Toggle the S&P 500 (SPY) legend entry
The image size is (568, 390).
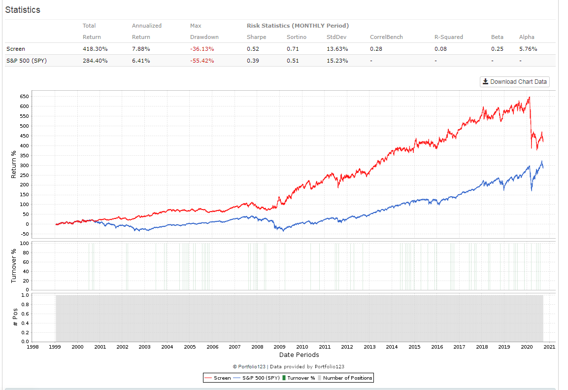(x=257, y=378)
